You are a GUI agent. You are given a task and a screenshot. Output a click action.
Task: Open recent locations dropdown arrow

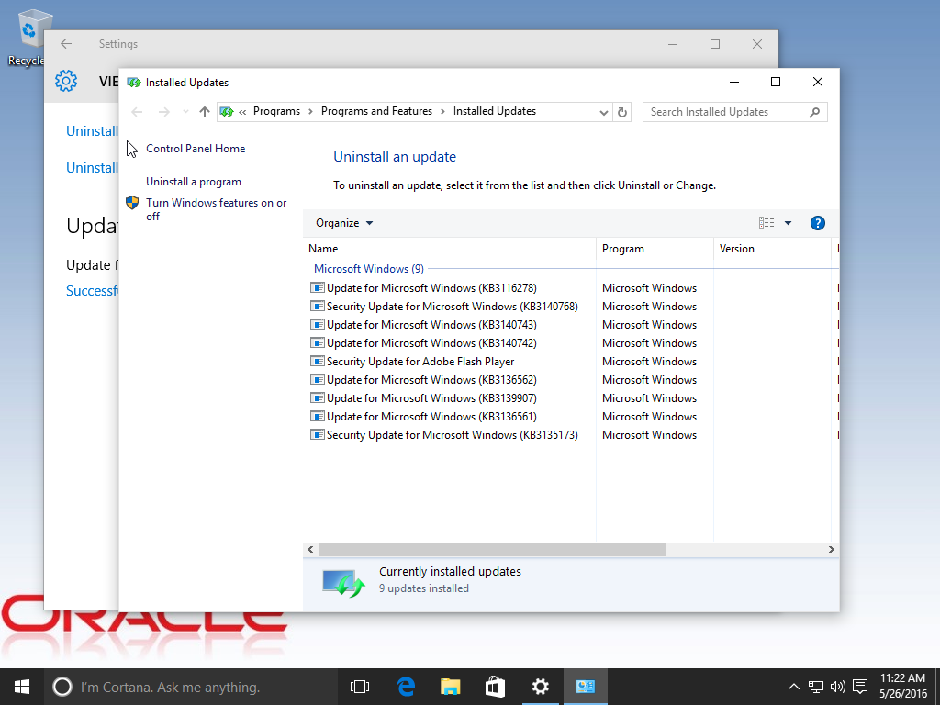point(185,112)
